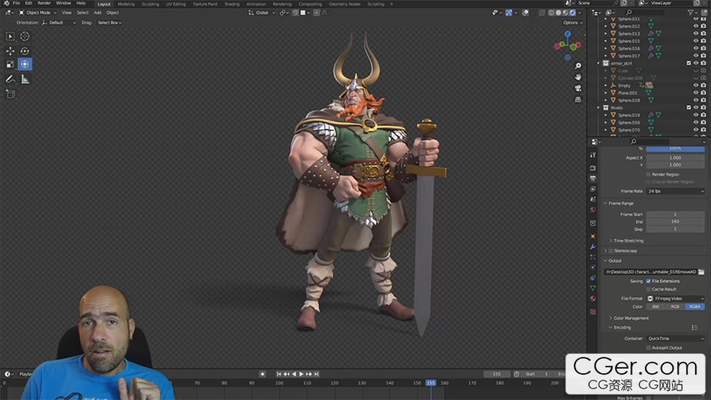
Task: Activate the Move tool
Action: coord(10,51)
